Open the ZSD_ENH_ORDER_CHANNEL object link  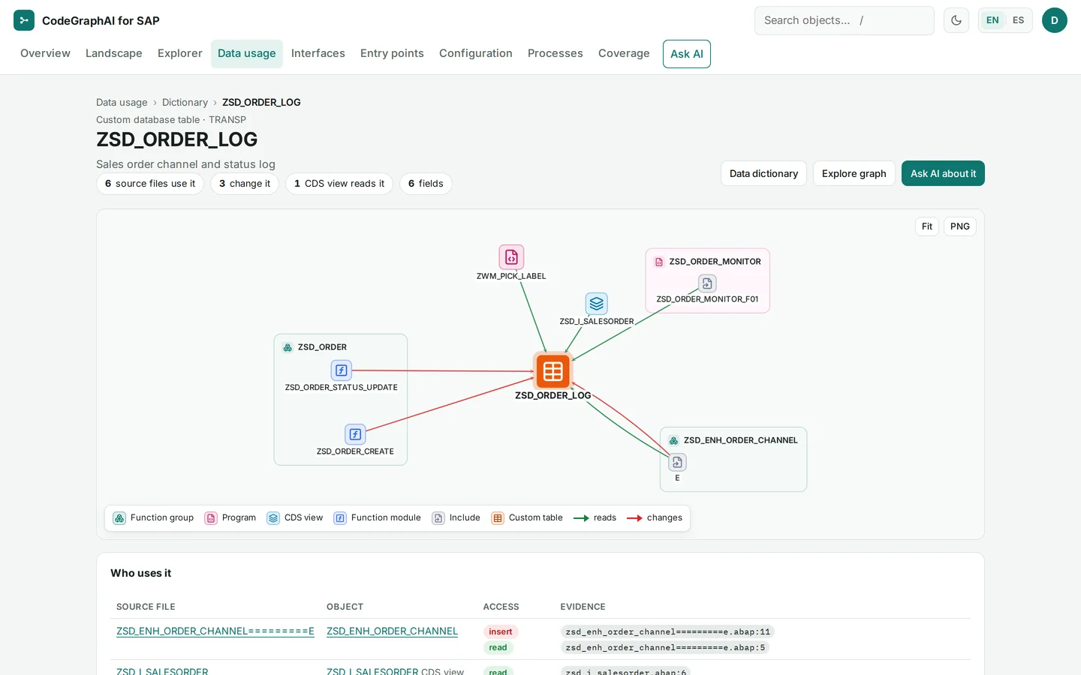392,631
